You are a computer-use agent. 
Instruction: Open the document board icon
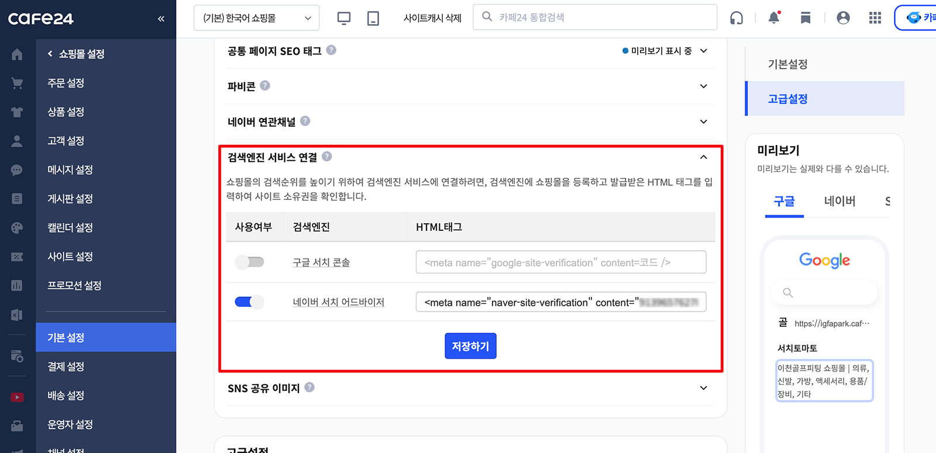click(17, 199)
